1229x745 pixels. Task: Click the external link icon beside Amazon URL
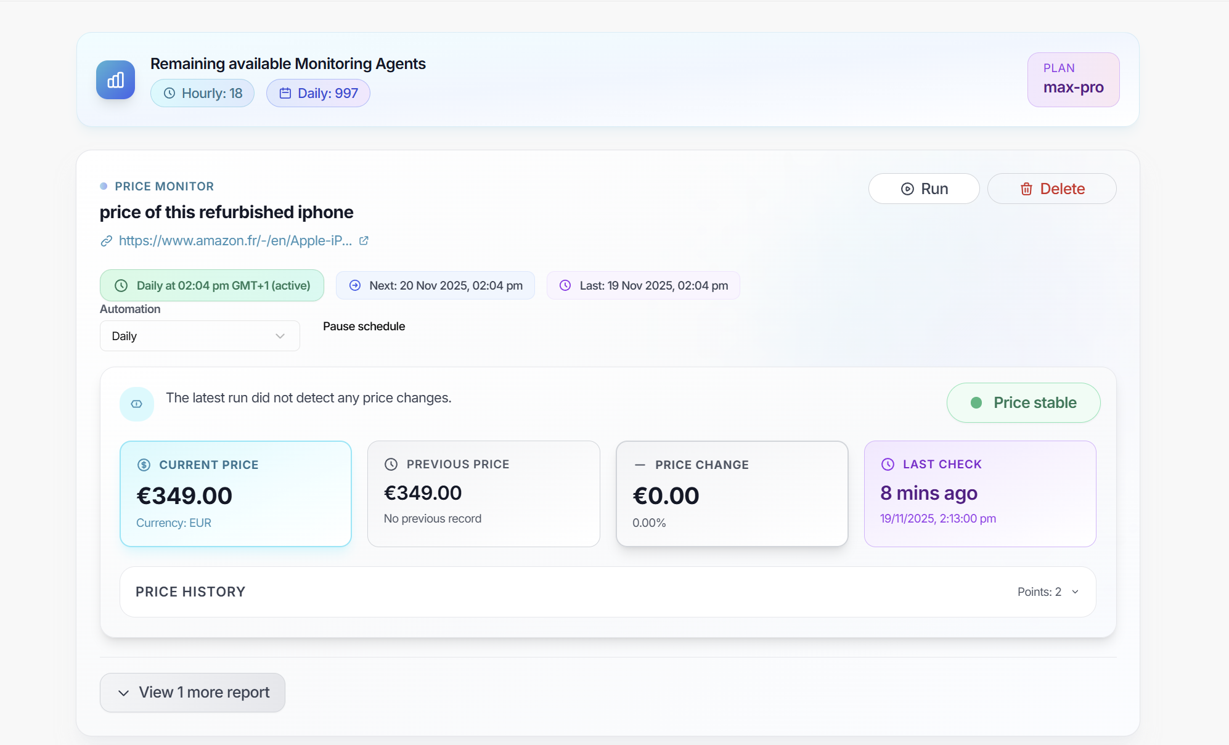pos(364,241)
